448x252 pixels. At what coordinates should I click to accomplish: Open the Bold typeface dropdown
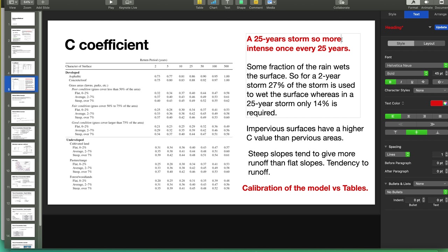(406, 73)
